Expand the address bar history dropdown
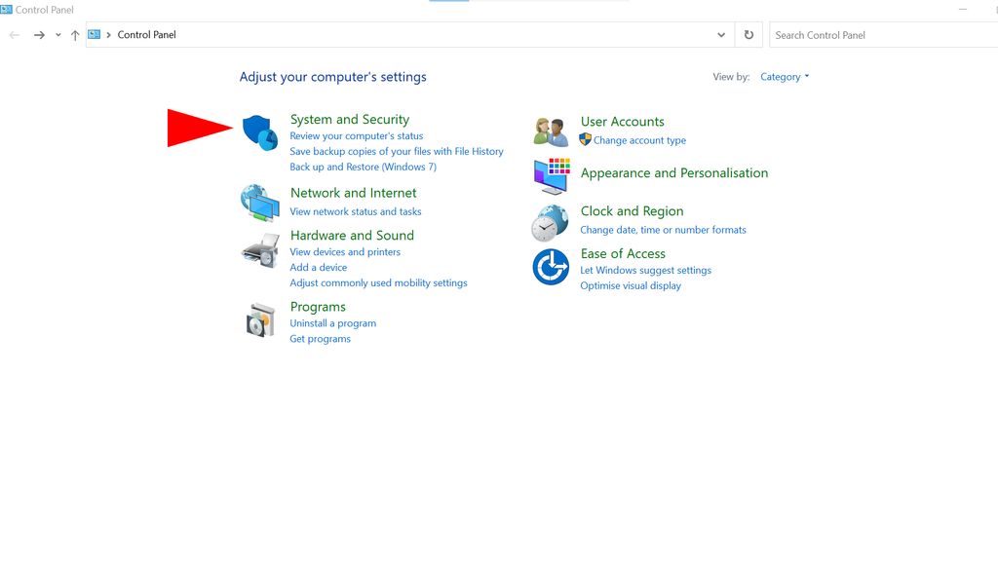Viewport: 998px width, 561px height. point(721,34)
